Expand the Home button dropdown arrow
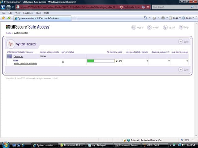 150,18
